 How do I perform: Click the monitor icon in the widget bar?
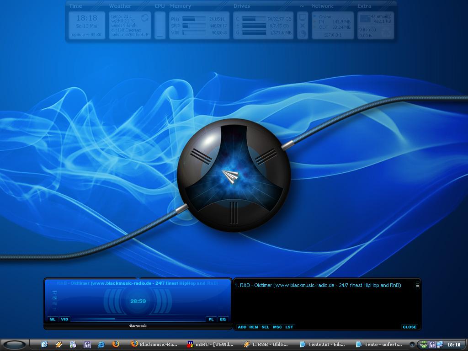(303, 17)
